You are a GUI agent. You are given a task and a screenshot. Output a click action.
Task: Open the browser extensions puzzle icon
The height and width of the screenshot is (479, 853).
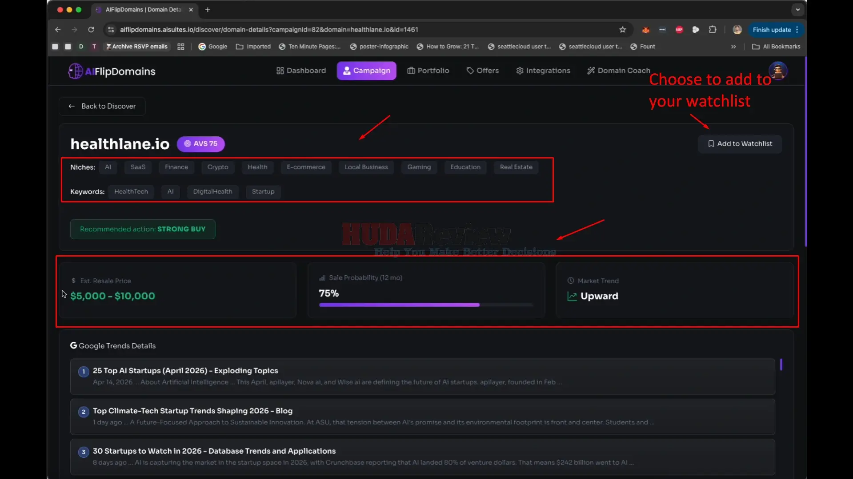(x=713, y=30)
